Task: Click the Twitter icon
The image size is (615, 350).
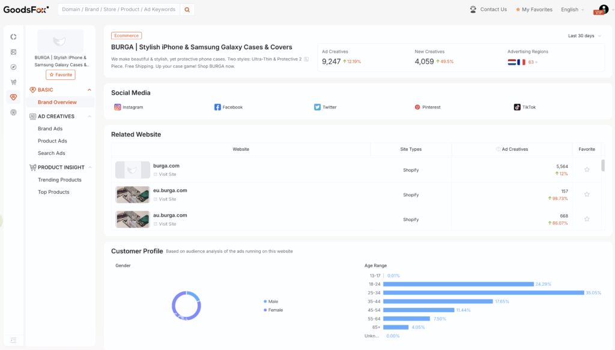Action: click(317, 107)
